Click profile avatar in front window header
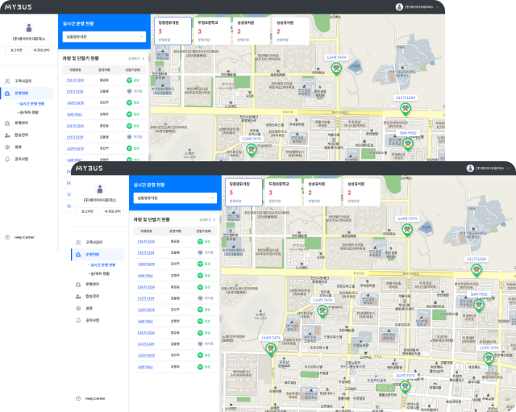The height and width of the screenshot is (412, 516). [x=469, y=169]
